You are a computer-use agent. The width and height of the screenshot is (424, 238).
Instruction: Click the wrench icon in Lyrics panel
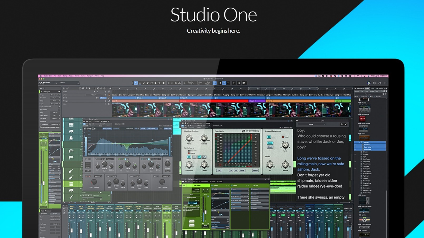coord(342,124)
